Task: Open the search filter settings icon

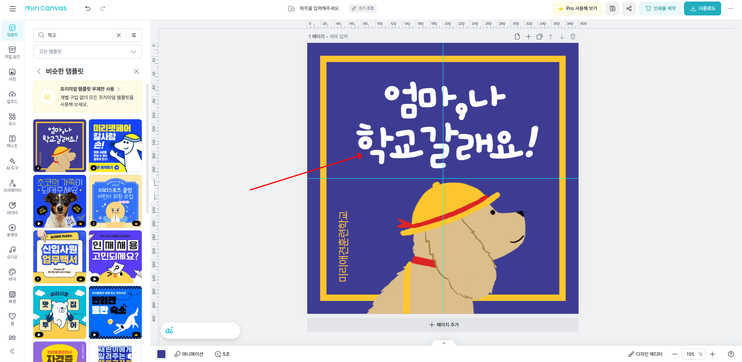Action: (x=134, y=35)
